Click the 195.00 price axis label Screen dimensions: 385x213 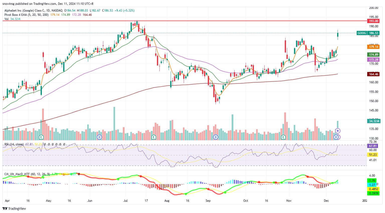(374, 17)
